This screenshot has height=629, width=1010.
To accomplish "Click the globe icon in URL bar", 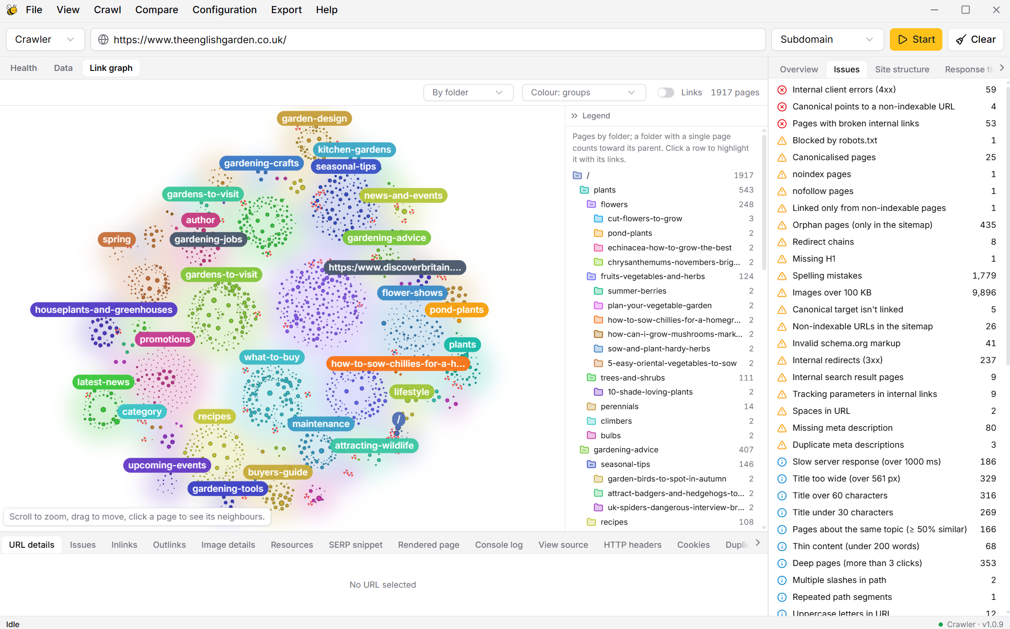I will click(103, 39).
